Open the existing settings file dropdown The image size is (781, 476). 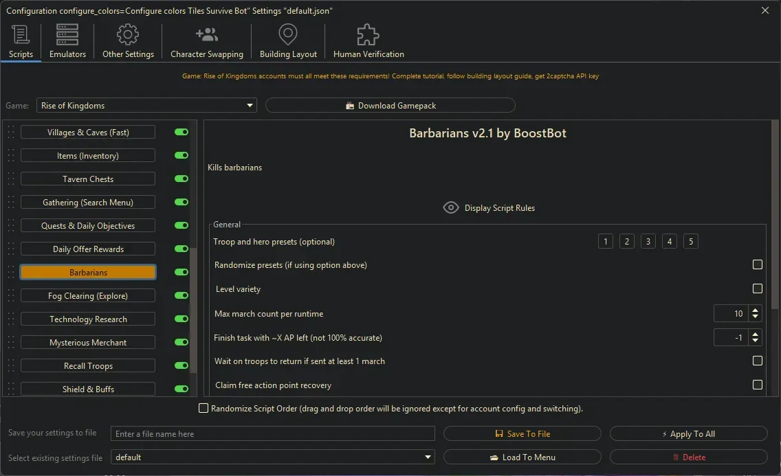click(428, 457)
